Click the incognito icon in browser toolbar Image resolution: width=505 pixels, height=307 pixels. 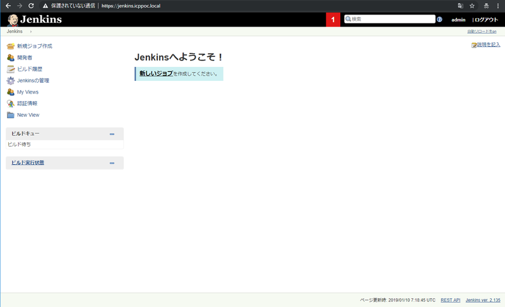point(486,6)
